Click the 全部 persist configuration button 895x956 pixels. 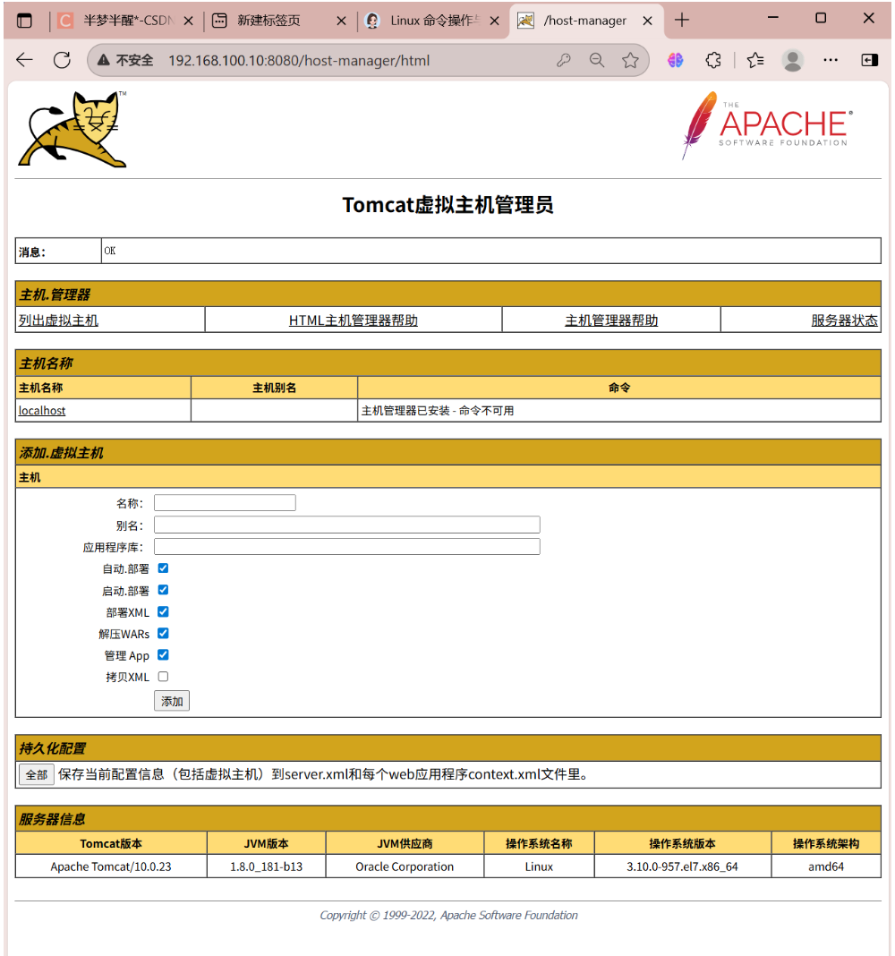[x=37, y=774]
